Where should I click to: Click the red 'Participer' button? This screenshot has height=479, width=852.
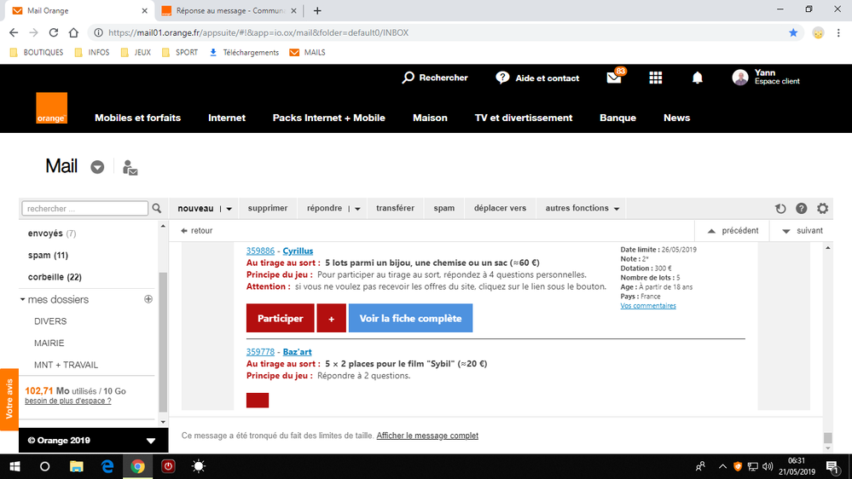[x=280, y=318]
